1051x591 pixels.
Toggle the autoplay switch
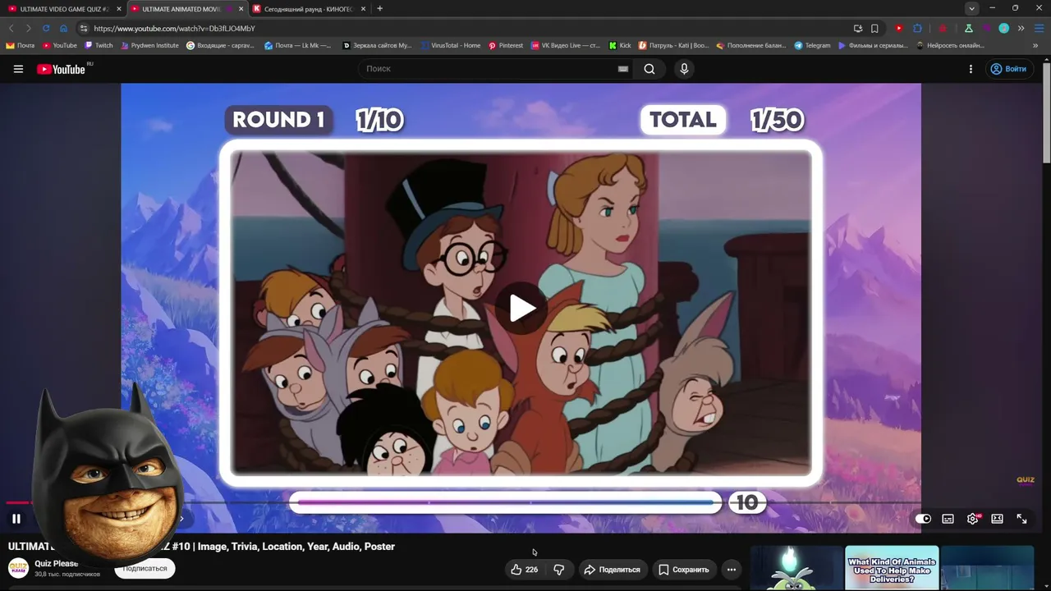click(x=923, y=519)
